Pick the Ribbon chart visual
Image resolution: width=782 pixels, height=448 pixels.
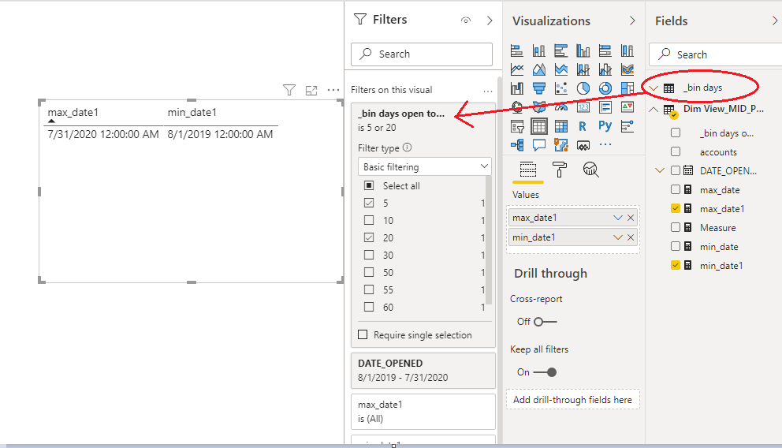[627, 69]
